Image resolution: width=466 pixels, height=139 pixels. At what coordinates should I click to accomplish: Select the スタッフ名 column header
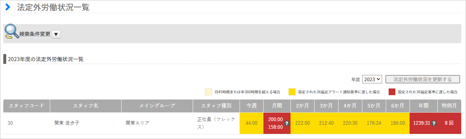point(86,105)
